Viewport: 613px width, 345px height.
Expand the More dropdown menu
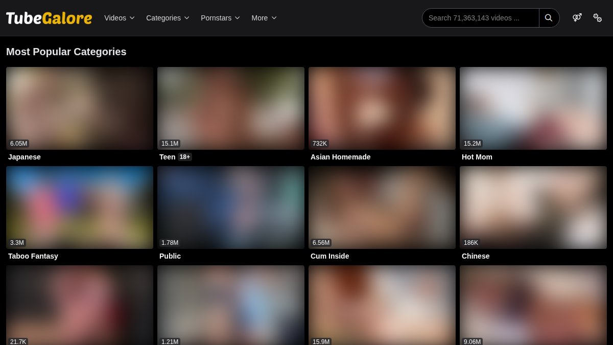[264, 18]
